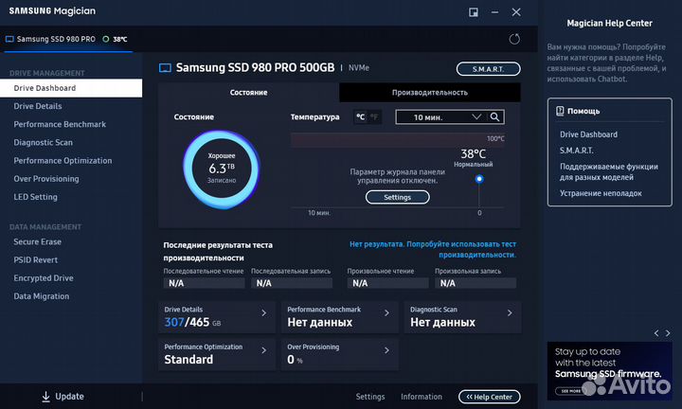Click the next banner arrow in Help Center

[668, 333]
